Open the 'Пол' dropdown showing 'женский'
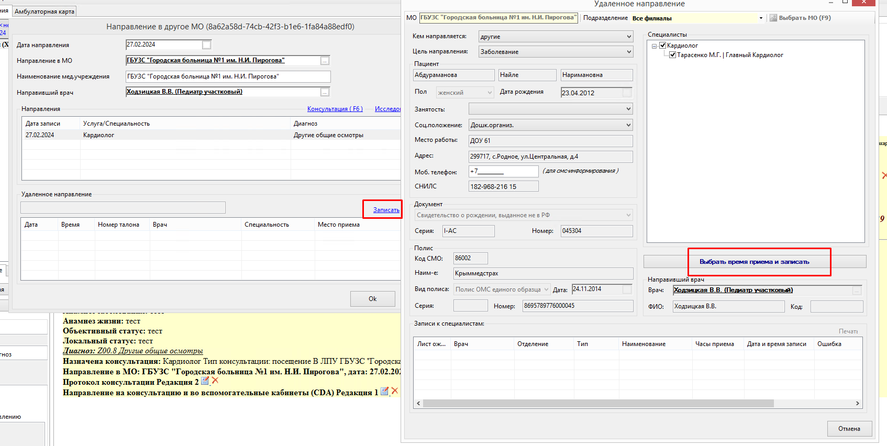Screen dimensions: 887x446 490,93
